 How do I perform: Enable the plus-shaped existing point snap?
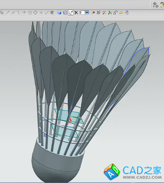coord(41,13)
